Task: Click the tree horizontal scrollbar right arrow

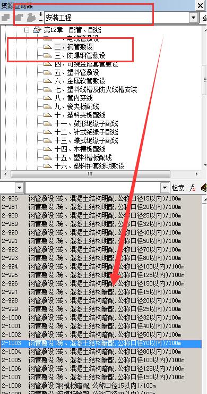Action: click(x=197, y=174)
